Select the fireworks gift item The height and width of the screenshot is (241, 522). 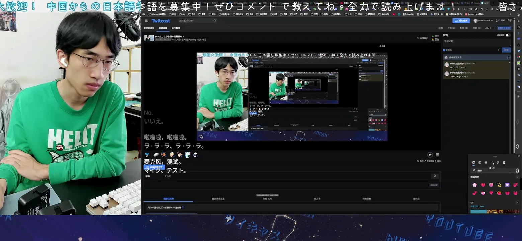point(164,155)
